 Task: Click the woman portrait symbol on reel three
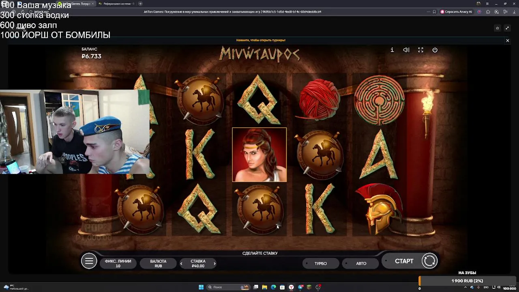click(259, 155)
